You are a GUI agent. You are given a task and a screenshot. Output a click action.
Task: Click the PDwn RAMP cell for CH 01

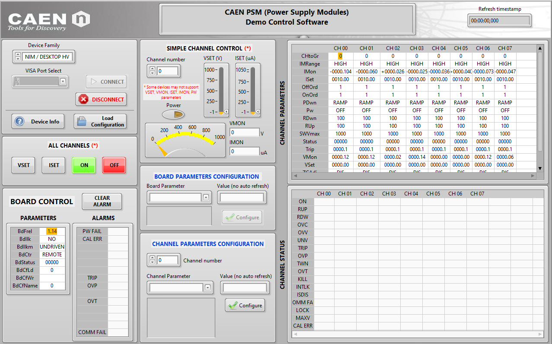[x=367, y=102]
